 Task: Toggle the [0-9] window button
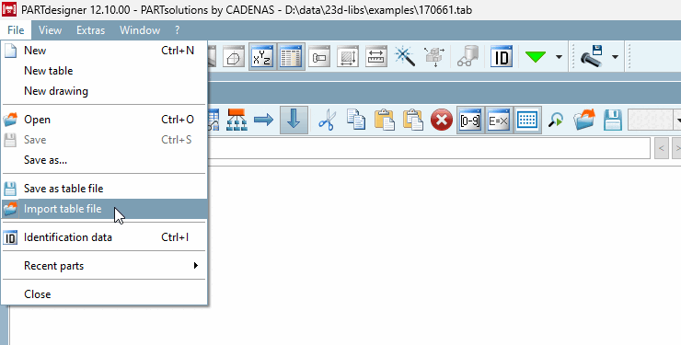[470, 121]
